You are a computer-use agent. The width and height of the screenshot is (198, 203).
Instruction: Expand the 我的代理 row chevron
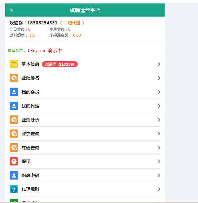[159, 106]
